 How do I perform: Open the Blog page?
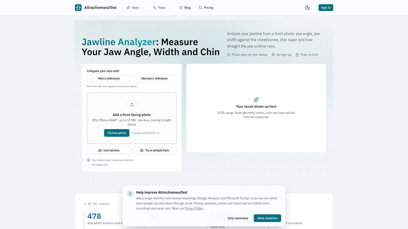185,8
